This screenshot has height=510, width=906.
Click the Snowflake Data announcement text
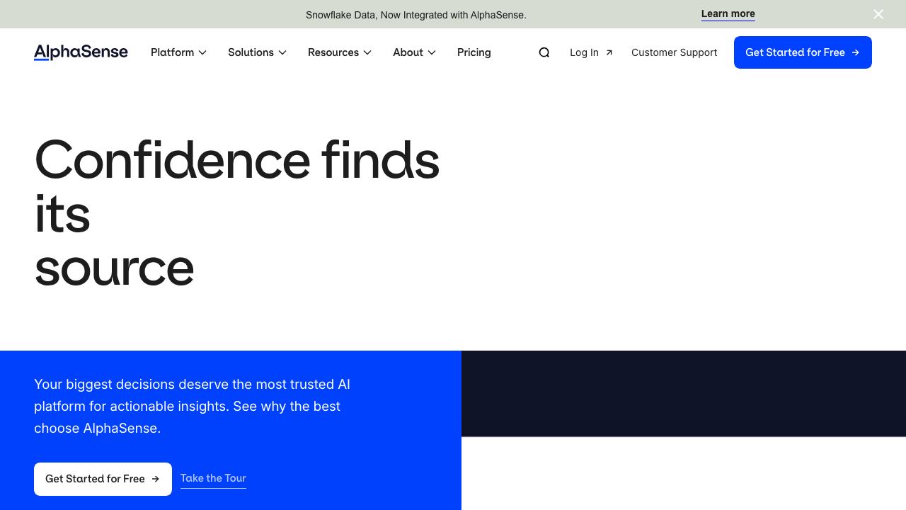(416, 15)
